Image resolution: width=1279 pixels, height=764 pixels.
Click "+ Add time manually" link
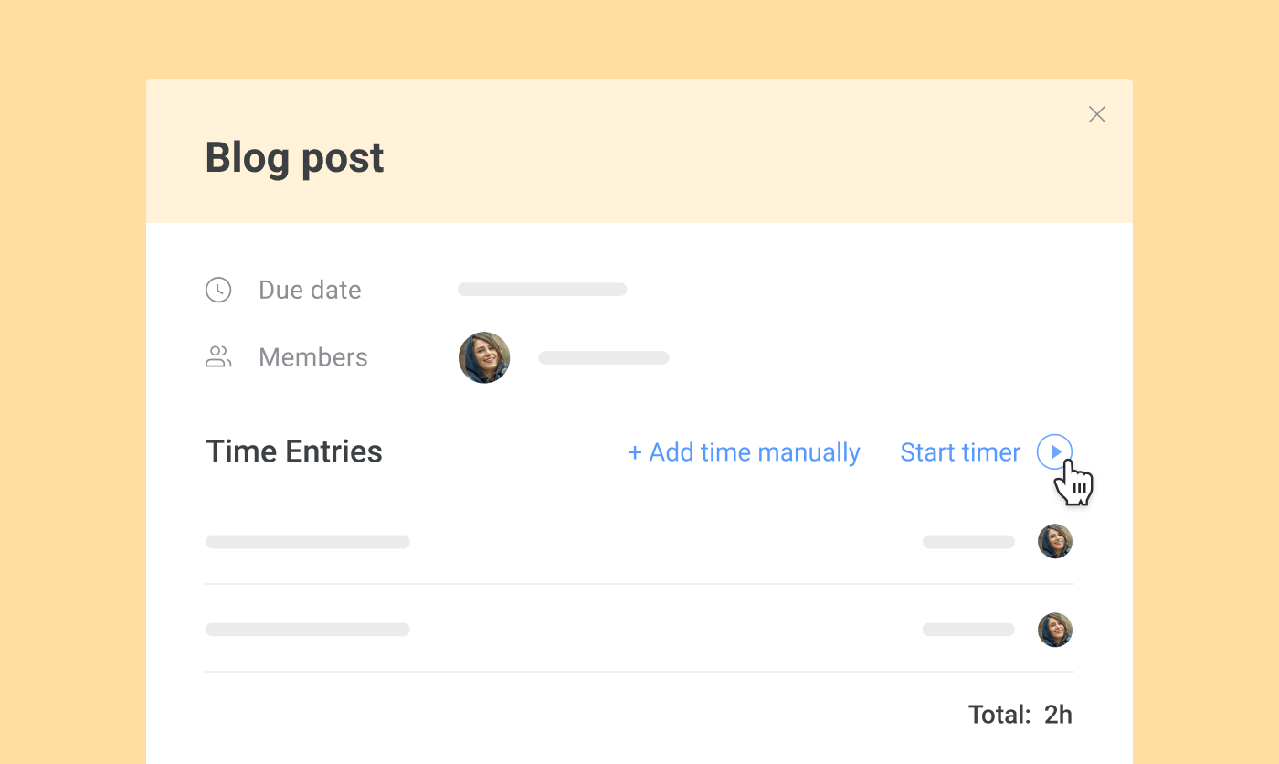click(744, 452)
